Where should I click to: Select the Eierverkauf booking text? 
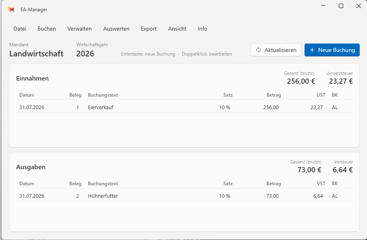(x=101, y=108)
